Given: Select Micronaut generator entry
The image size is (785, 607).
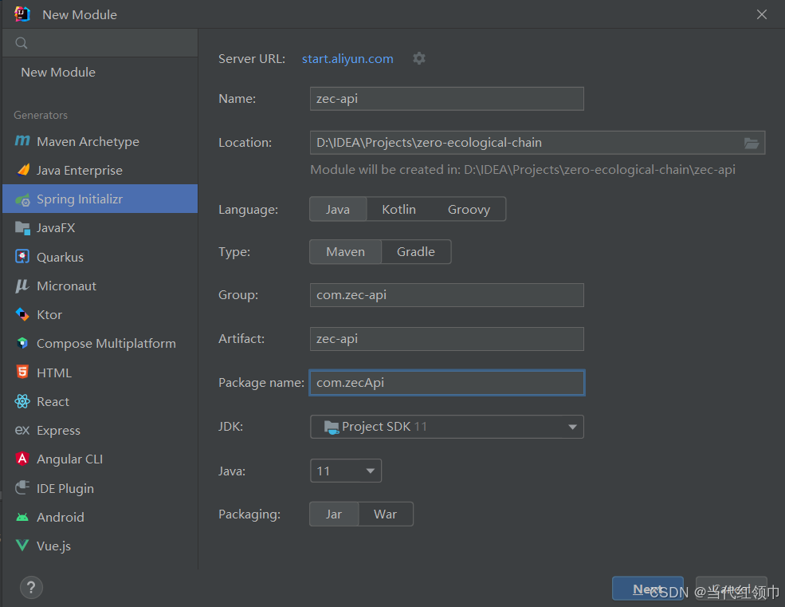Looking at the screenshot, I should click(x=100, y=286).
